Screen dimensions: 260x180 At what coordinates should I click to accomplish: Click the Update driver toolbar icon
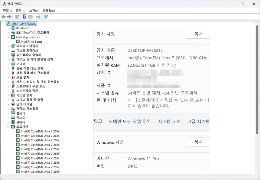pos(38,17)
